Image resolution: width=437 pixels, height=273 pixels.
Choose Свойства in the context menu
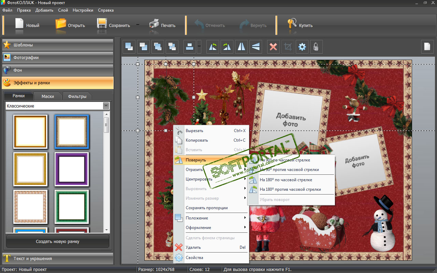pos(211,258)
